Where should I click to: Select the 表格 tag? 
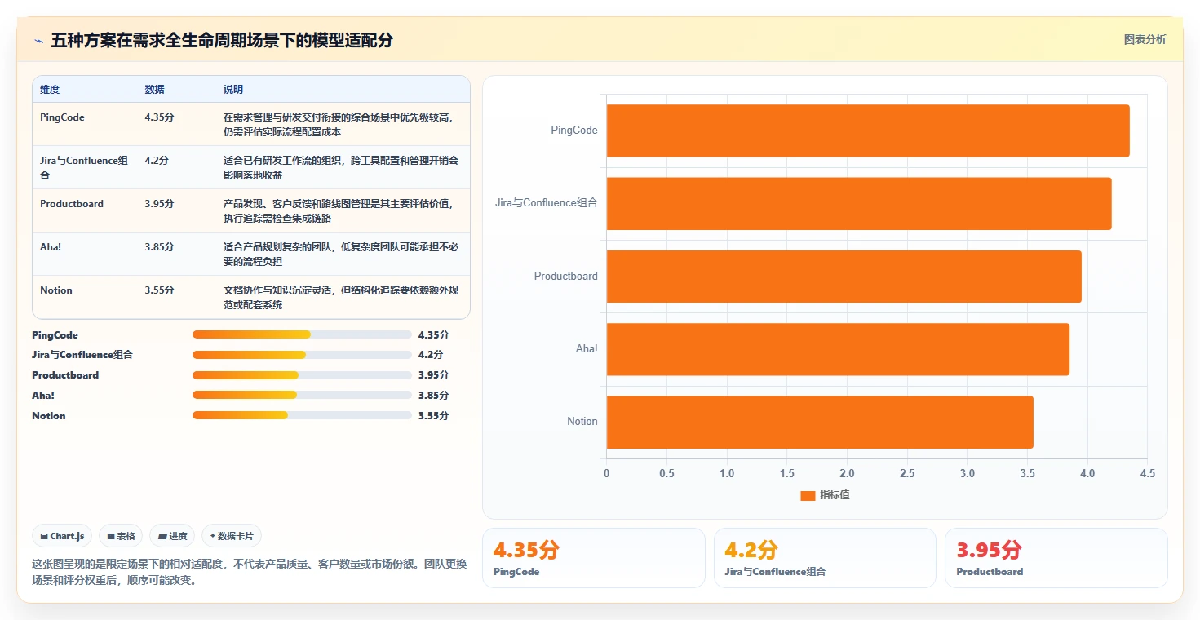(121, 536)
